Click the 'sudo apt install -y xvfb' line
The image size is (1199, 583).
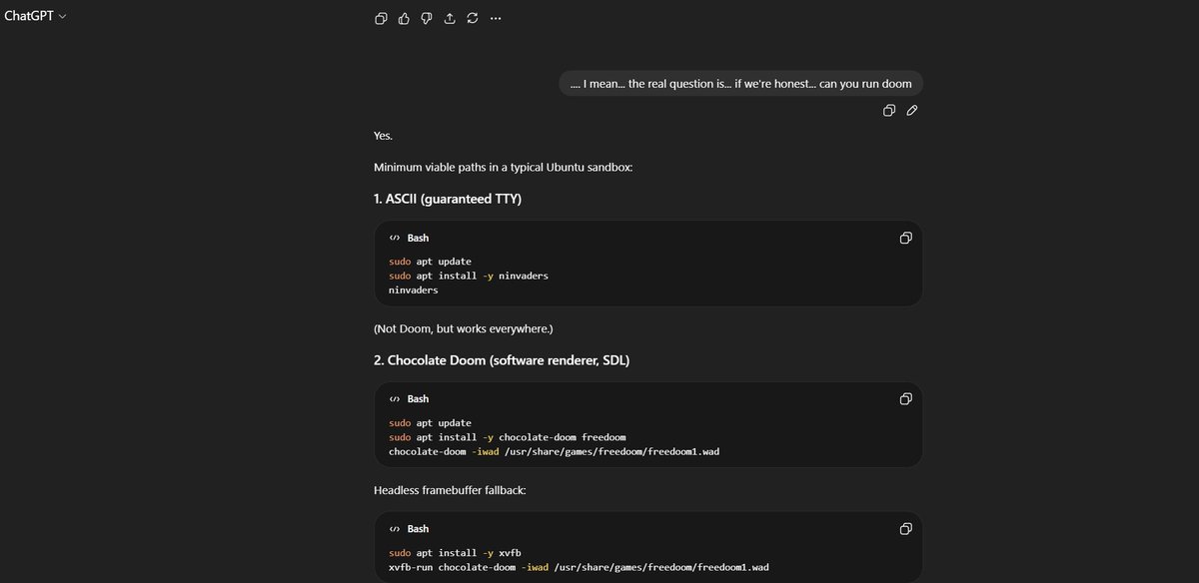[x=456, y=552]
